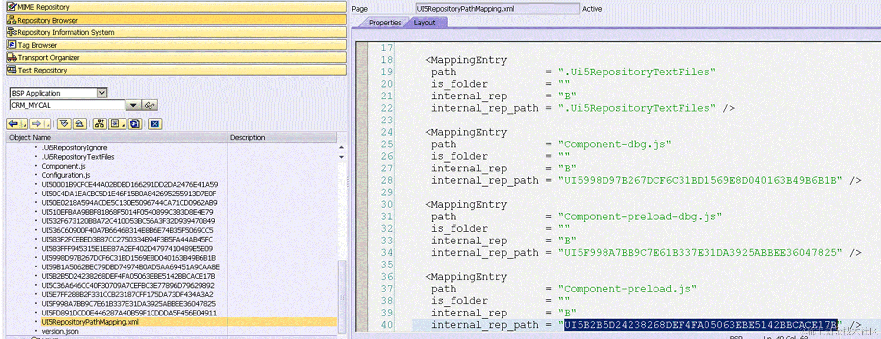Open forward-navigation history small dropdown arrow
The image size is (881, 339).
tap(48, 124)
